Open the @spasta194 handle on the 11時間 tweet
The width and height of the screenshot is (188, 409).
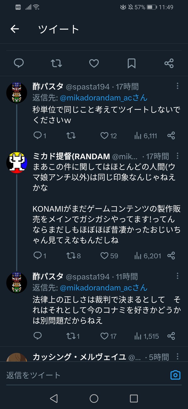87,277
